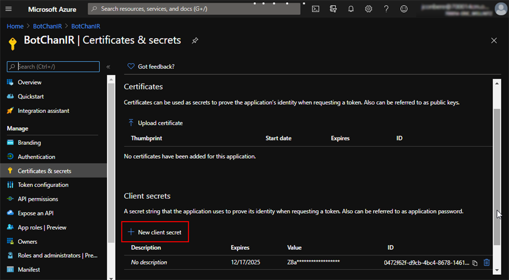Click the Thumbprint column header
The width and height of the screenshot is (509, 280).
pos(147,139)
